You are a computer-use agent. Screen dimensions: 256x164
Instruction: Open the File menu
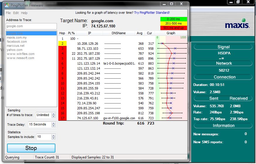pos(8,13)
